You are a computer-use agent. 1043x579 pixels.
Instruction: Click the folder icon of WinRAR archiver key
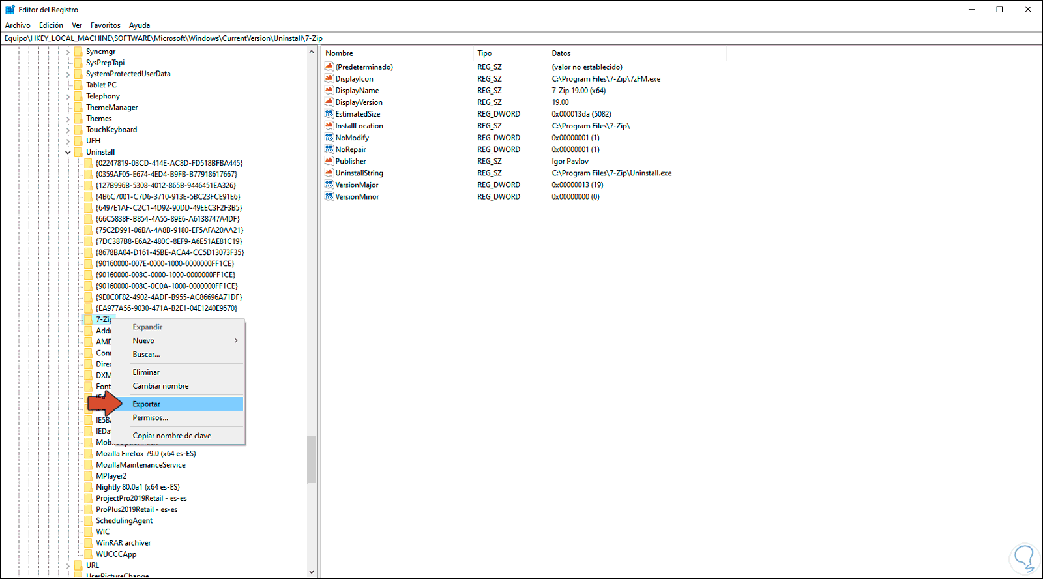point(88,542)
